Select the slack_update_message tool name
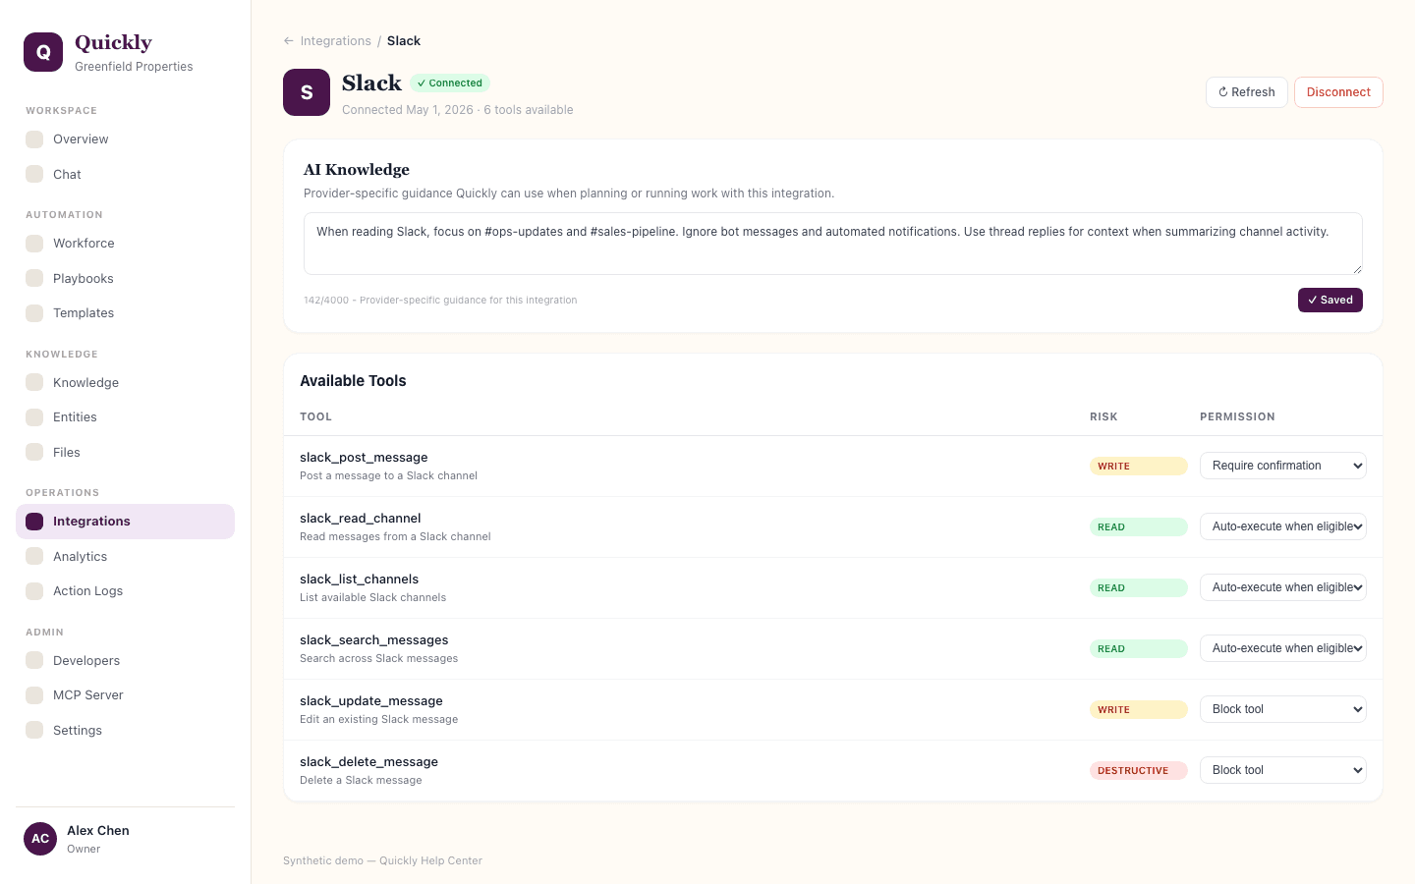Image resolution: width=1415 pixels, height=884 pixels. coord(371,701)
